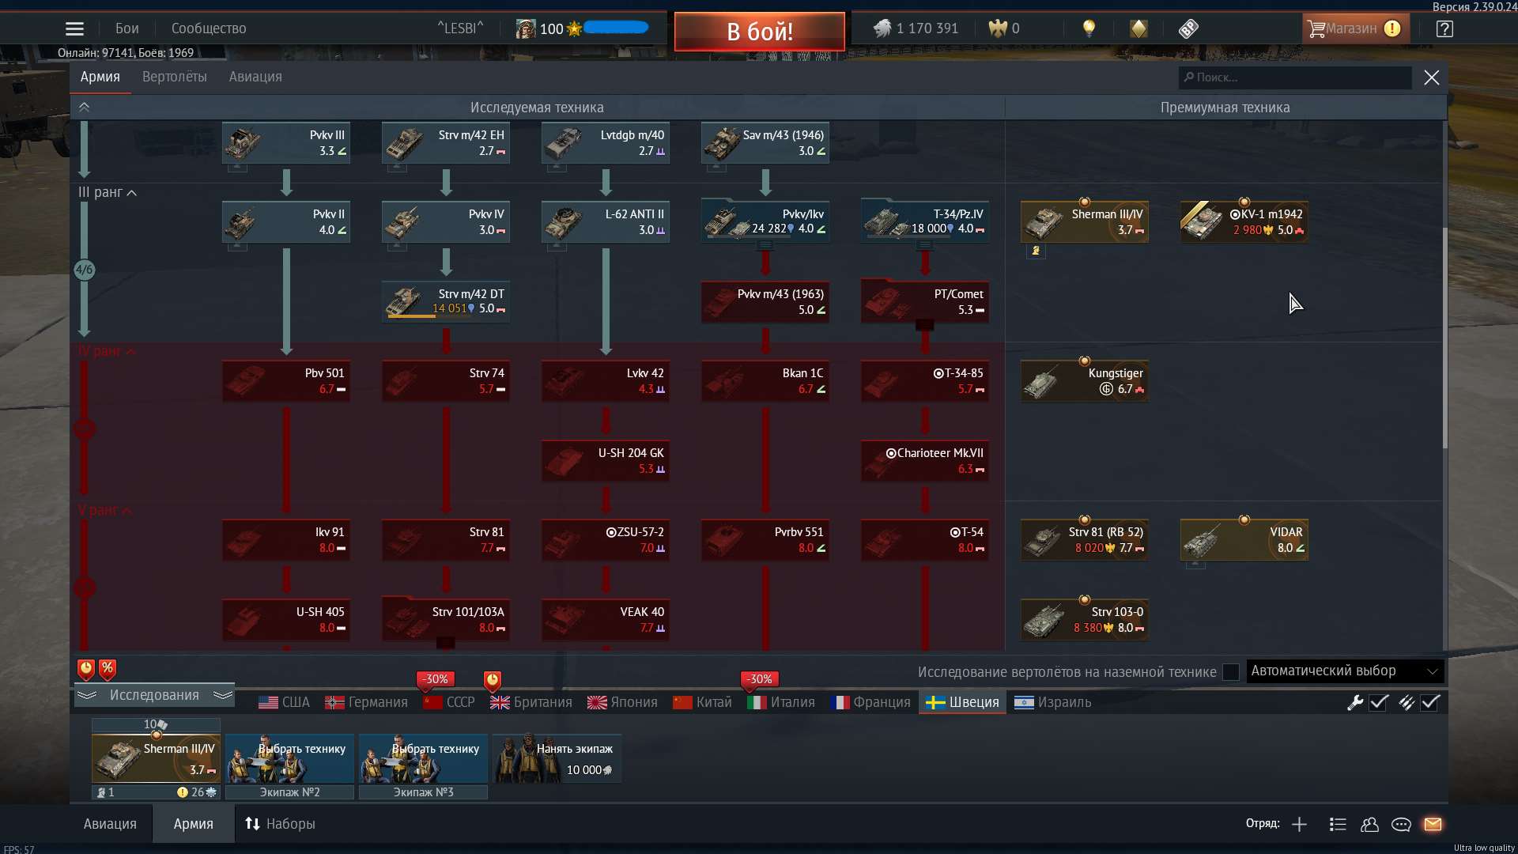
Task: Switch to the Aviation tab at top
Action: (255, 77)
